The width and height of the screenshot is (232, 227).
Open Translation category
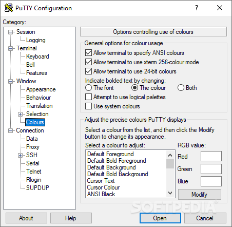click(x=40, y=106)
